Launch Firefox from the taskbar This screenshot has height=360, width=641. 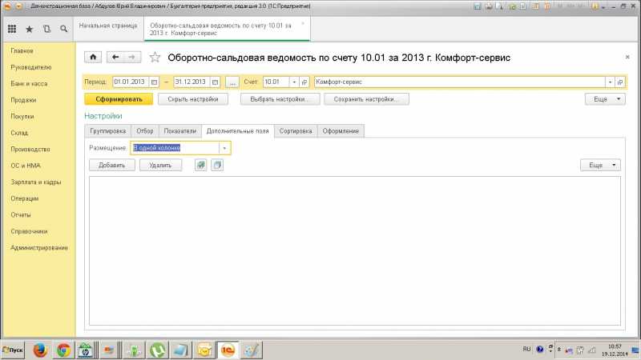[39, 350]
